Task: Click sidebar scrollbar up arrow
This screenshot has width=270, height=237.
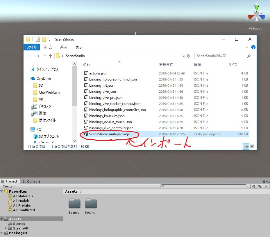Action: click(75, 64)
